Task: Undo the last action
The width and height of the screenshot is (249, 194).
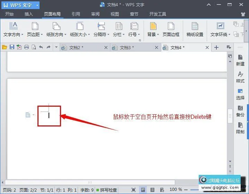Action: point(41,47)
